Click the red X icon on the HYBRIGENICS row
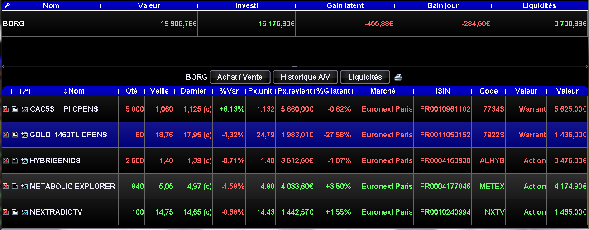 (6, 160)
